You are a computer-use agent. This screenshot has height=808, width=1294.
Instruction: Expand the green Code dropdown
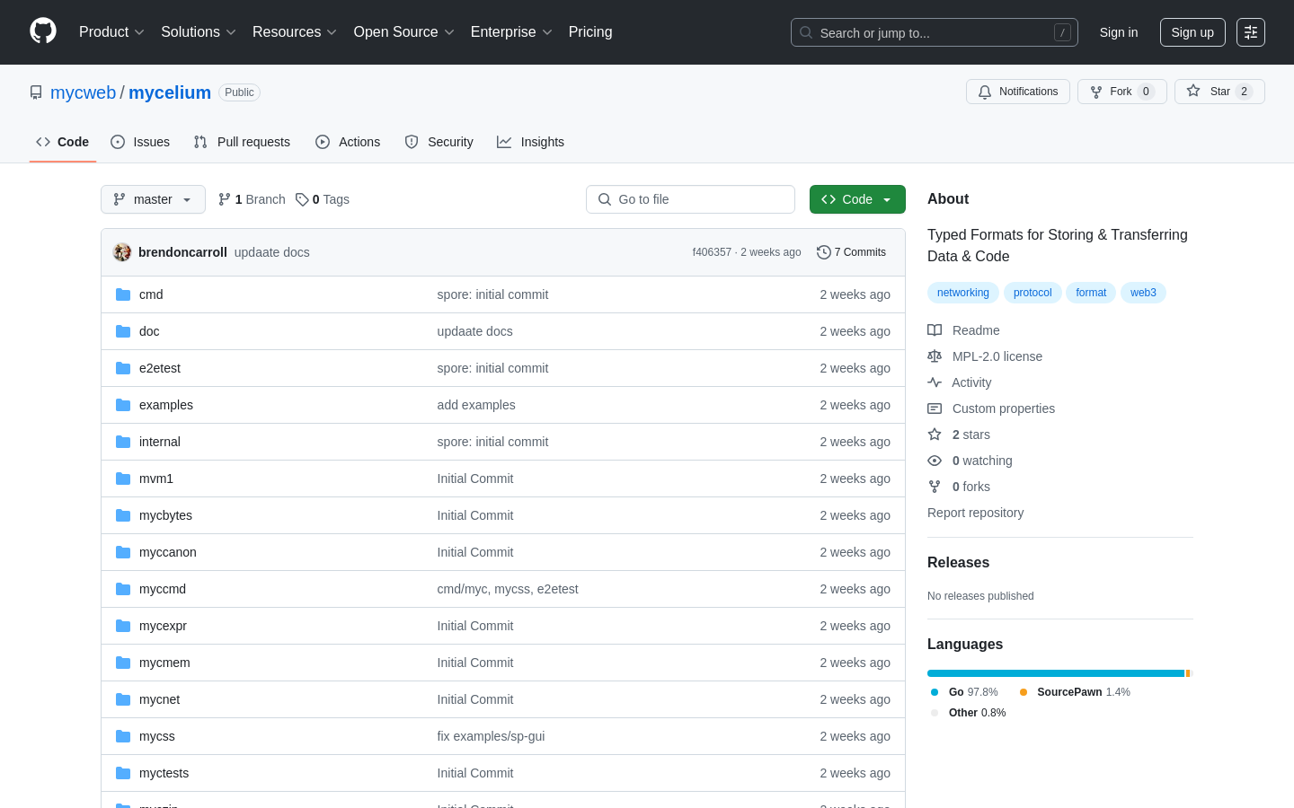point(857,199)
